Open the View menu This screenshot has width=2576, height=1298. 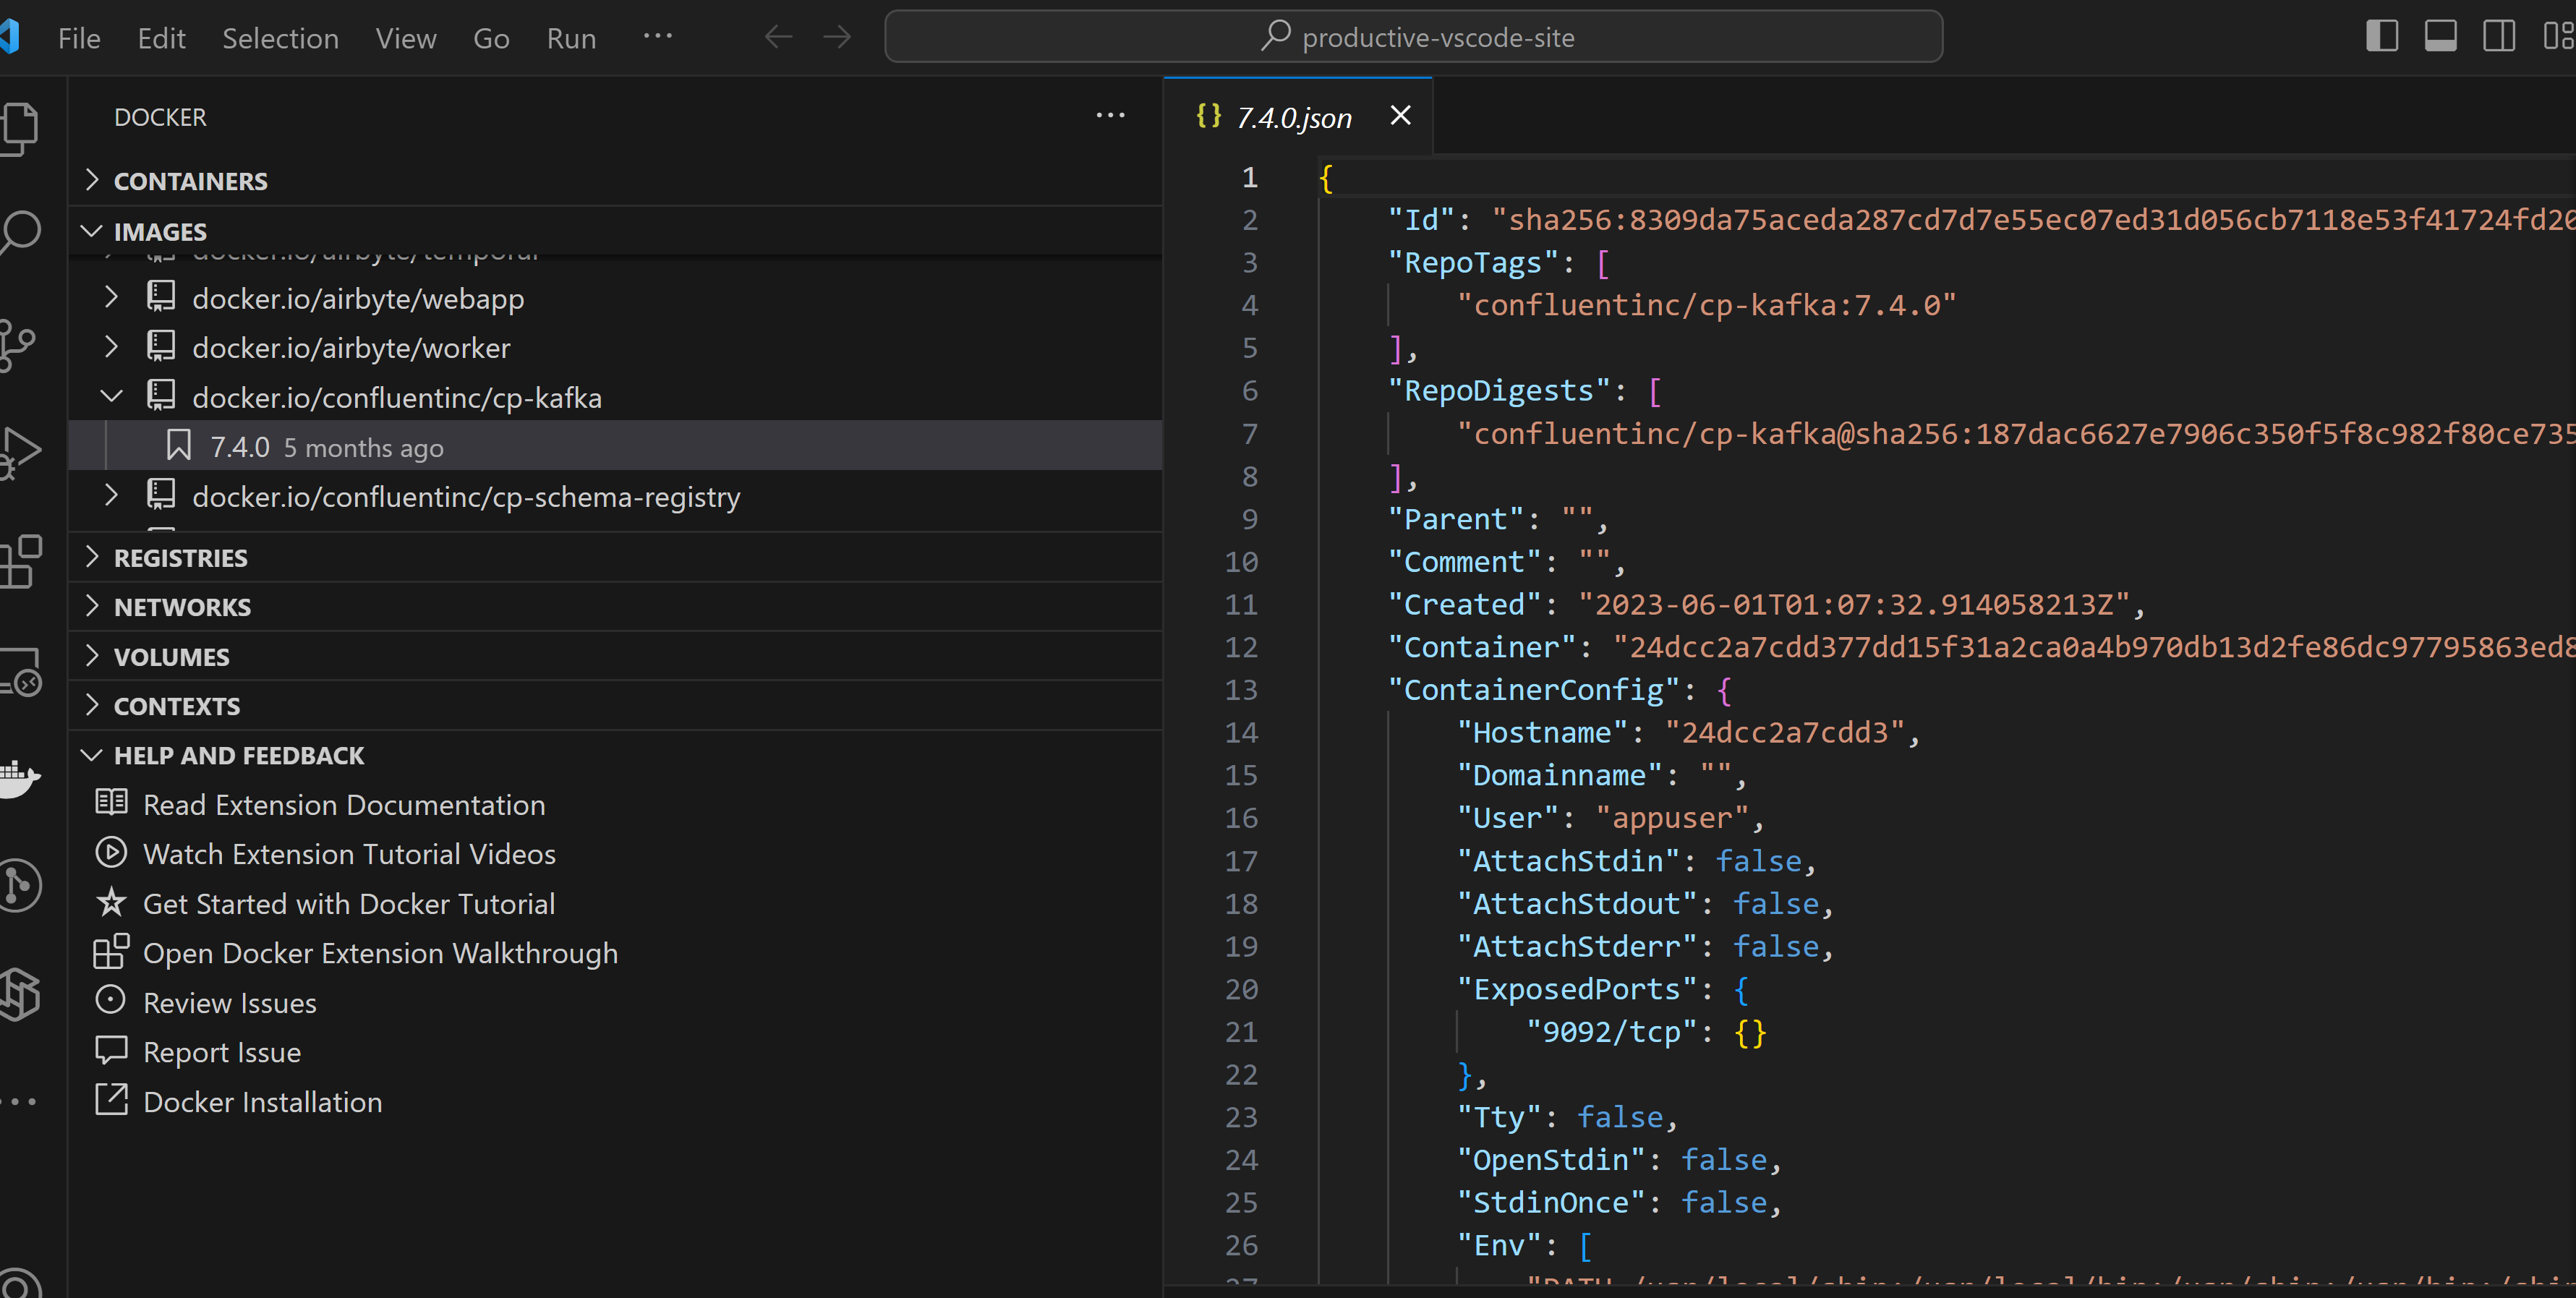[406, 38]
